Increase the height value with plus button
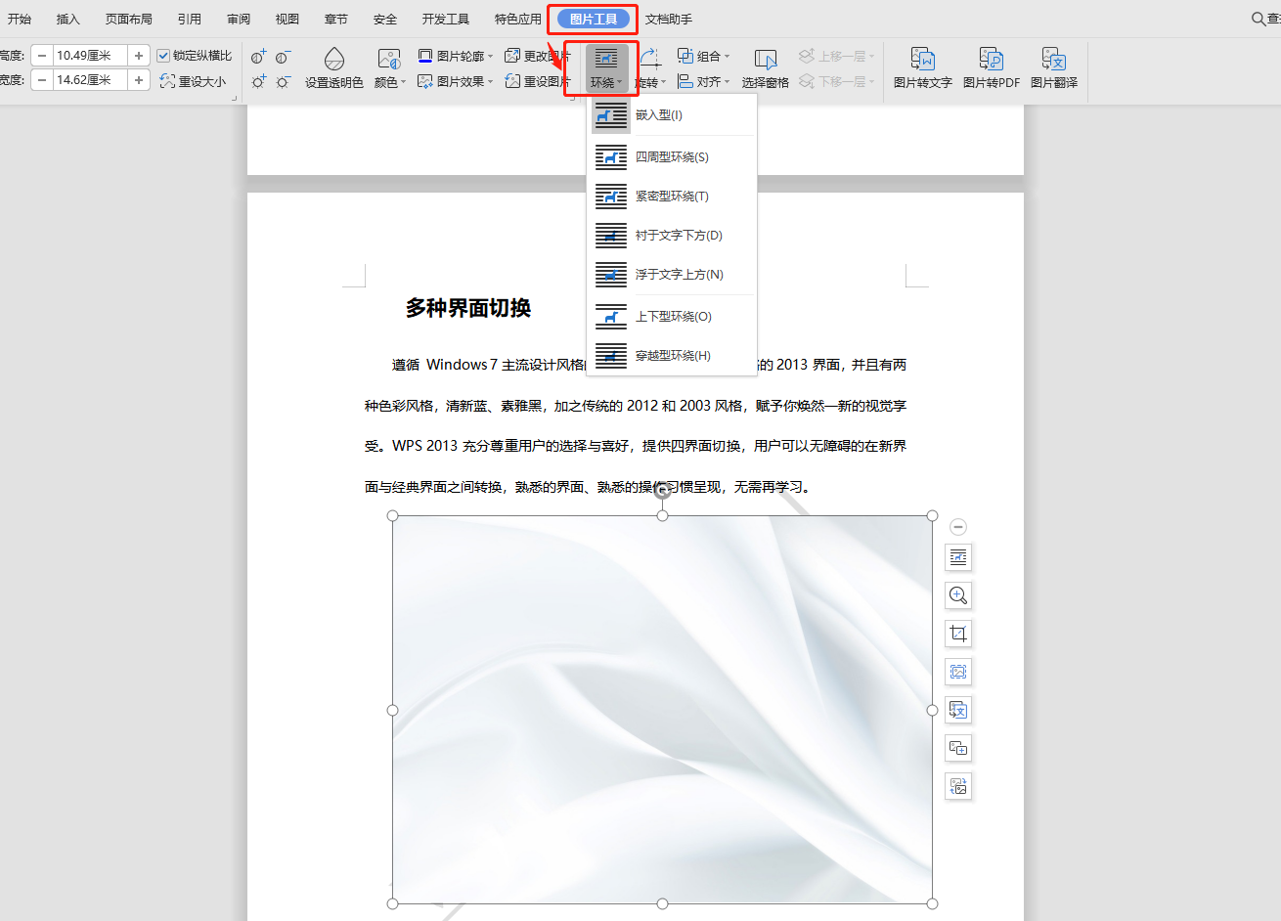This screenshot has height=921, width=1281. tap(139, 56)
